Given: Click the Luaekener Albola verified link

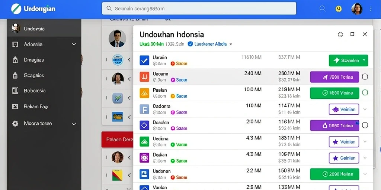Looking at the screenshot, I should 207,44.
